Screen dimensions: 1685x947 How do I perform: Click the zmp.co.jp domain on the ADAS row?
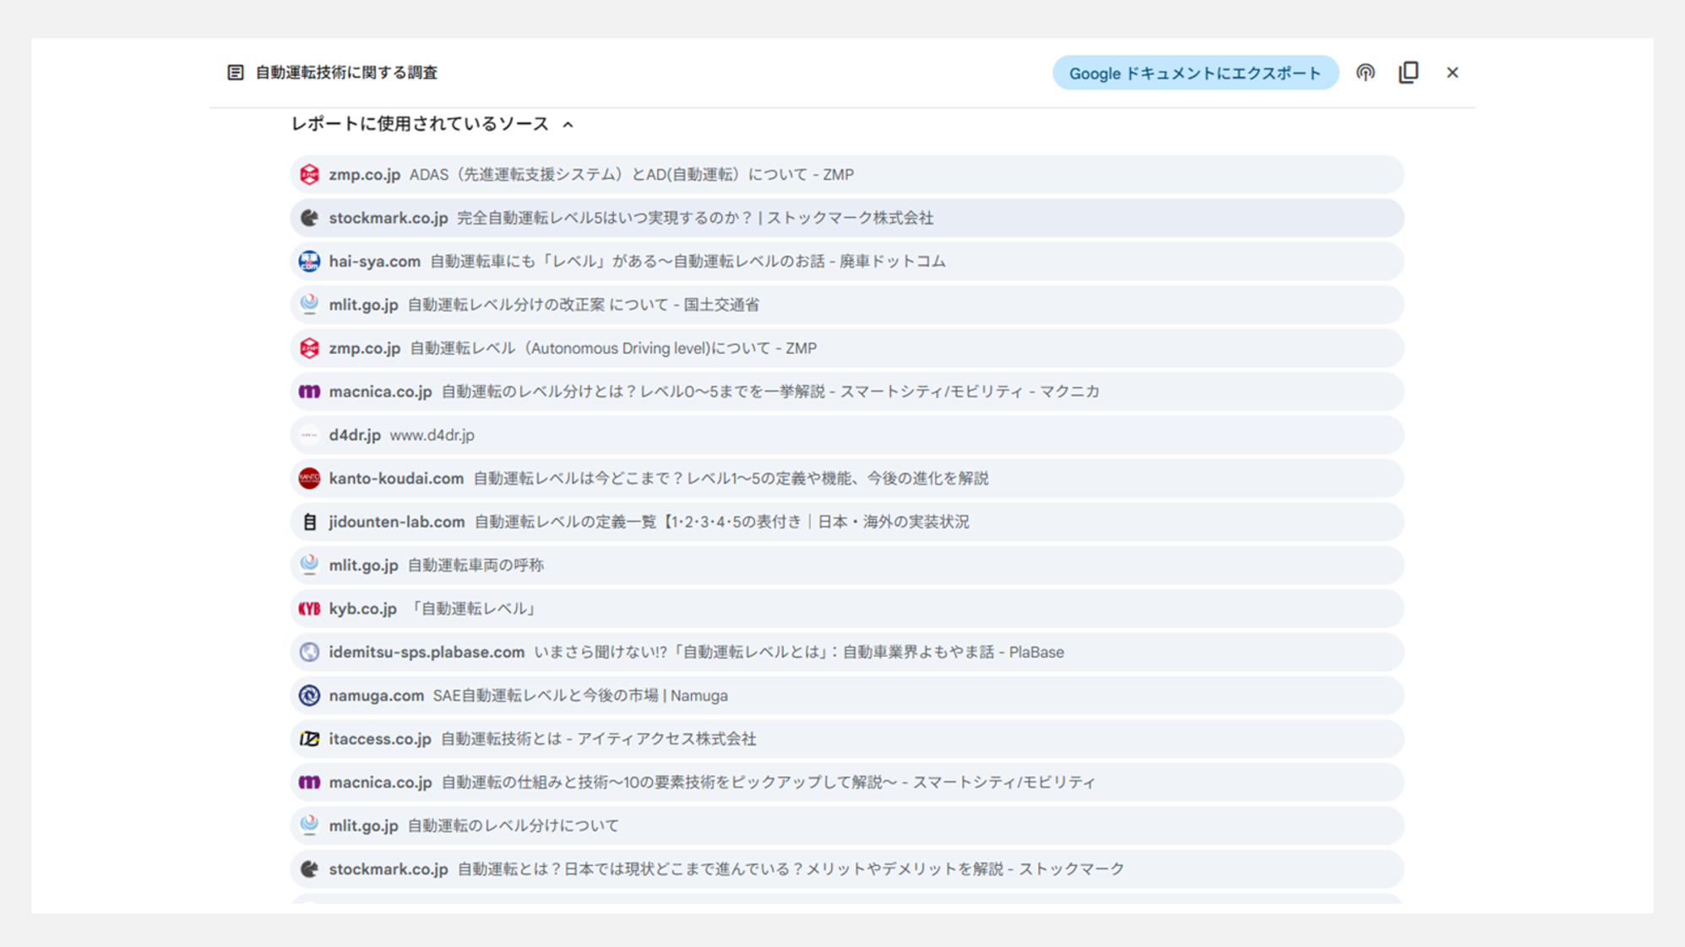[x=364, y=175]
